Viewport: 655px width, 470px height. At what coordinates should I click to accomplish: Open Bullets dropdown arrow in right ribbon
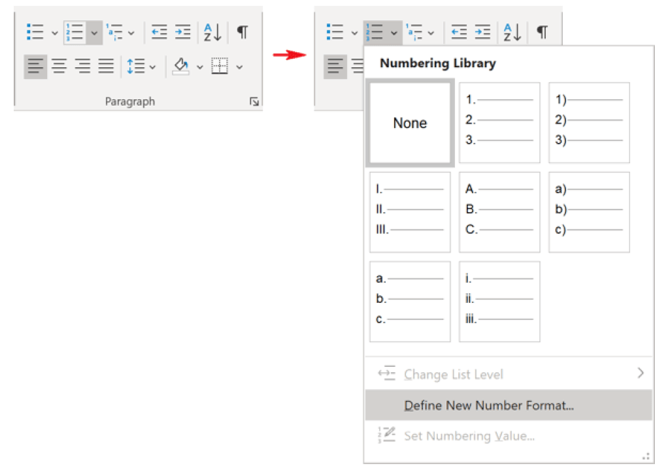click(x=354, y=33)
